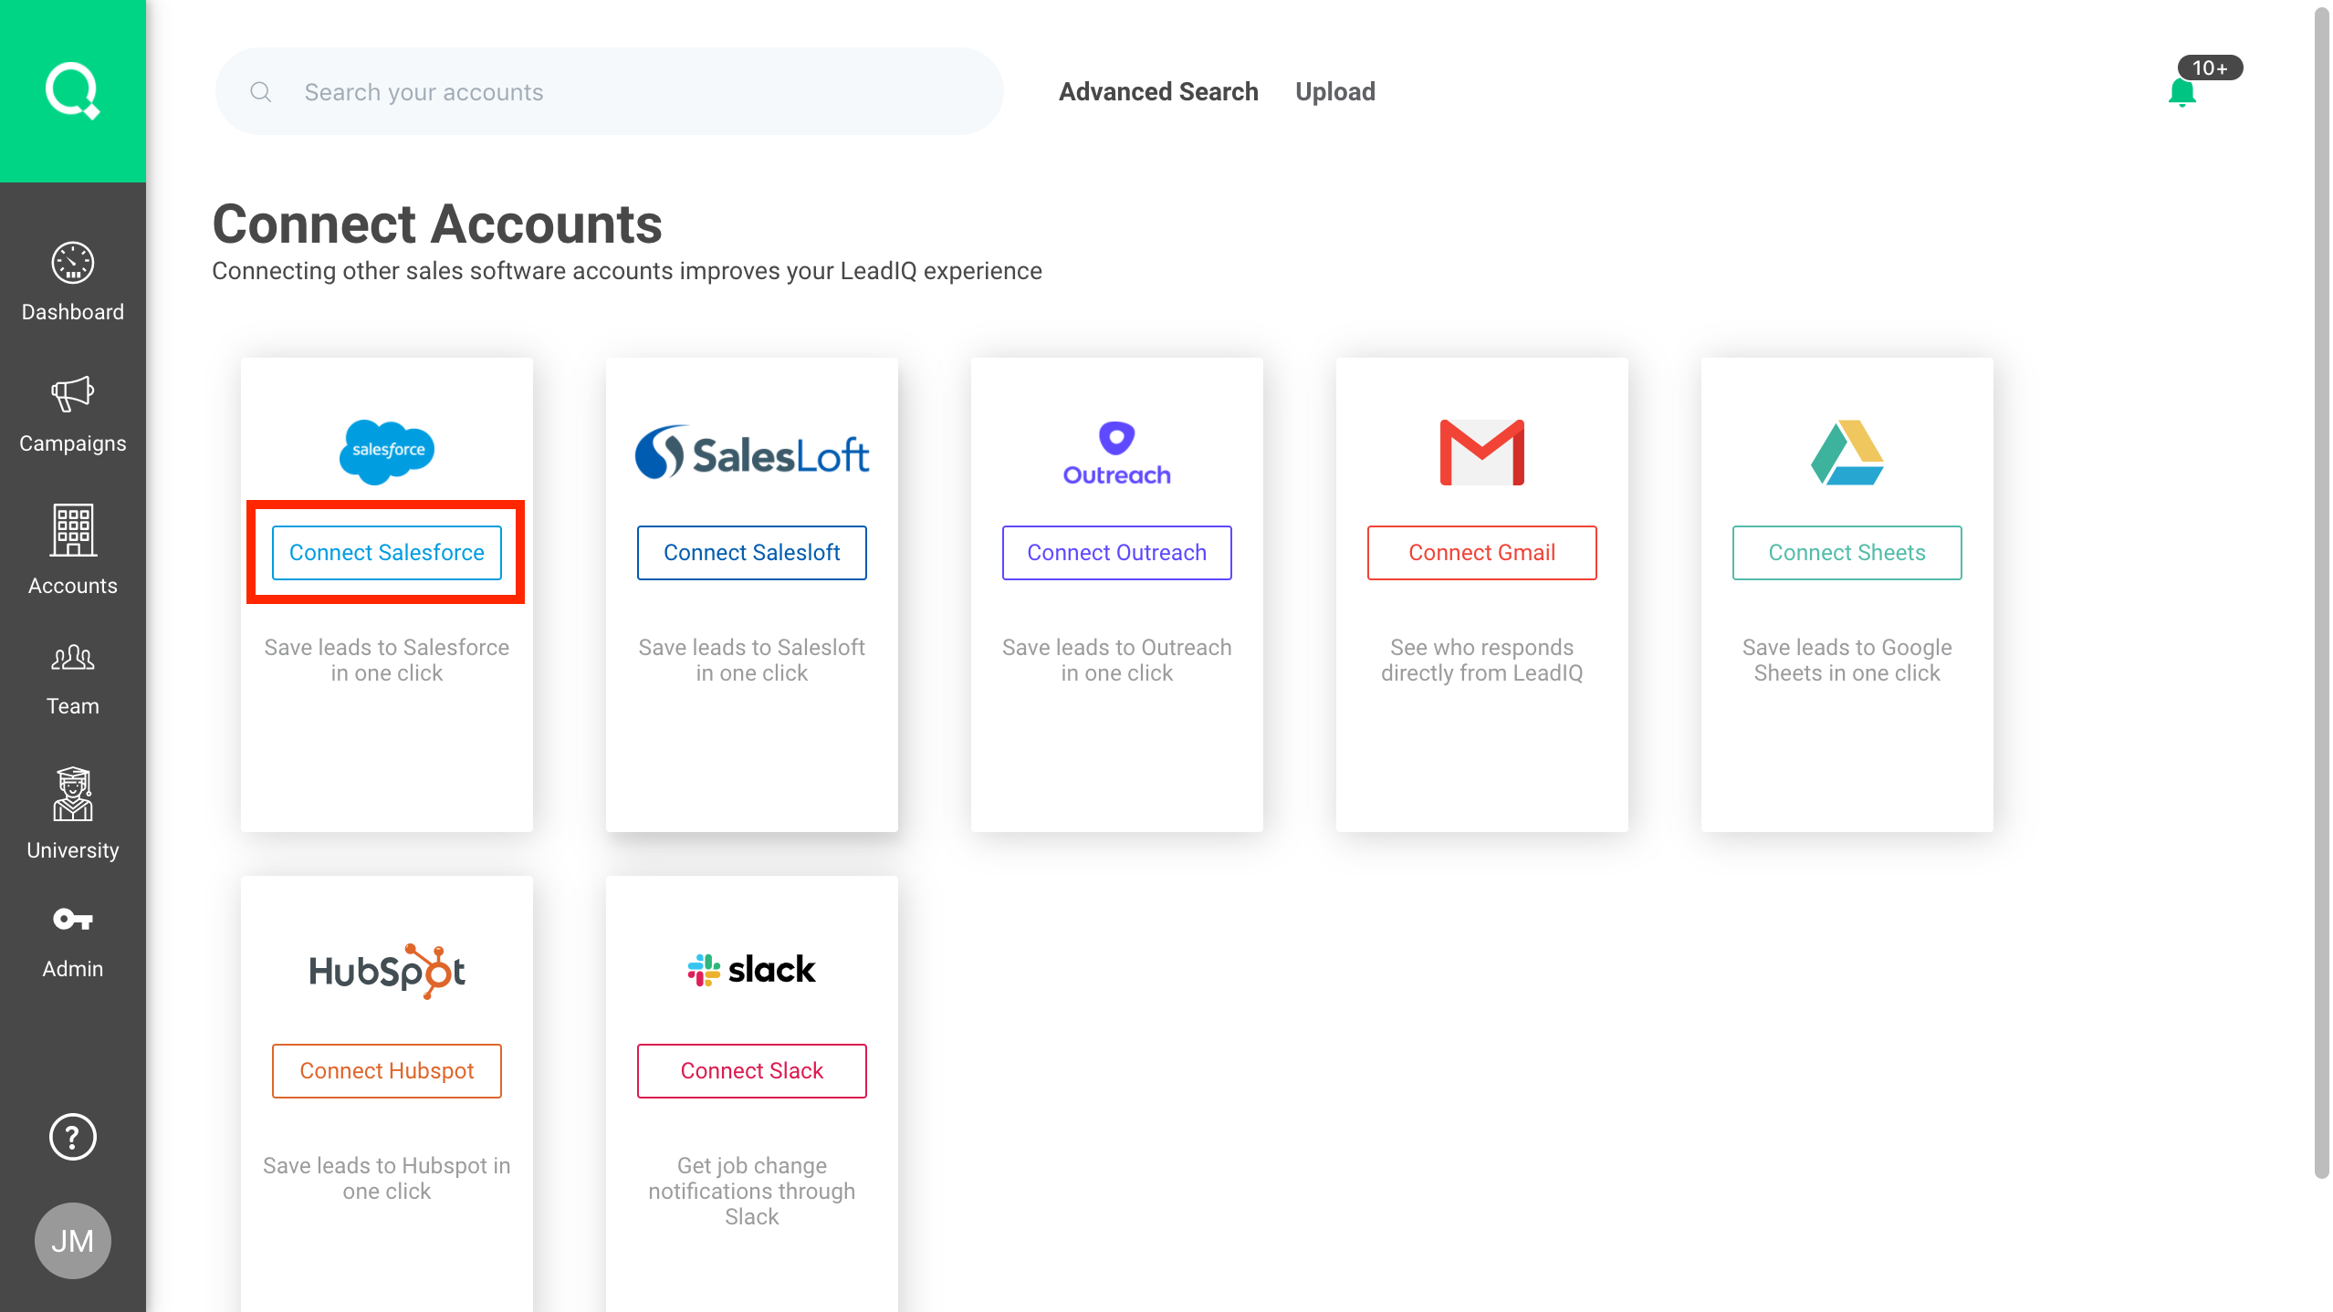Focus the Search your accounts field
The width and height of the screenshot is (2333, 1312).
tap(639, 92)
